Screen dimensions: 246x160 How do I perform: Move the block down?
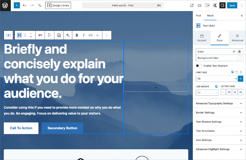(x=31, y=37)
